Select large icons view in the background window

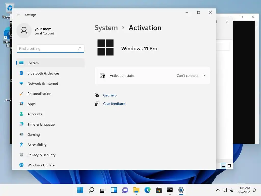coord(229,166)
